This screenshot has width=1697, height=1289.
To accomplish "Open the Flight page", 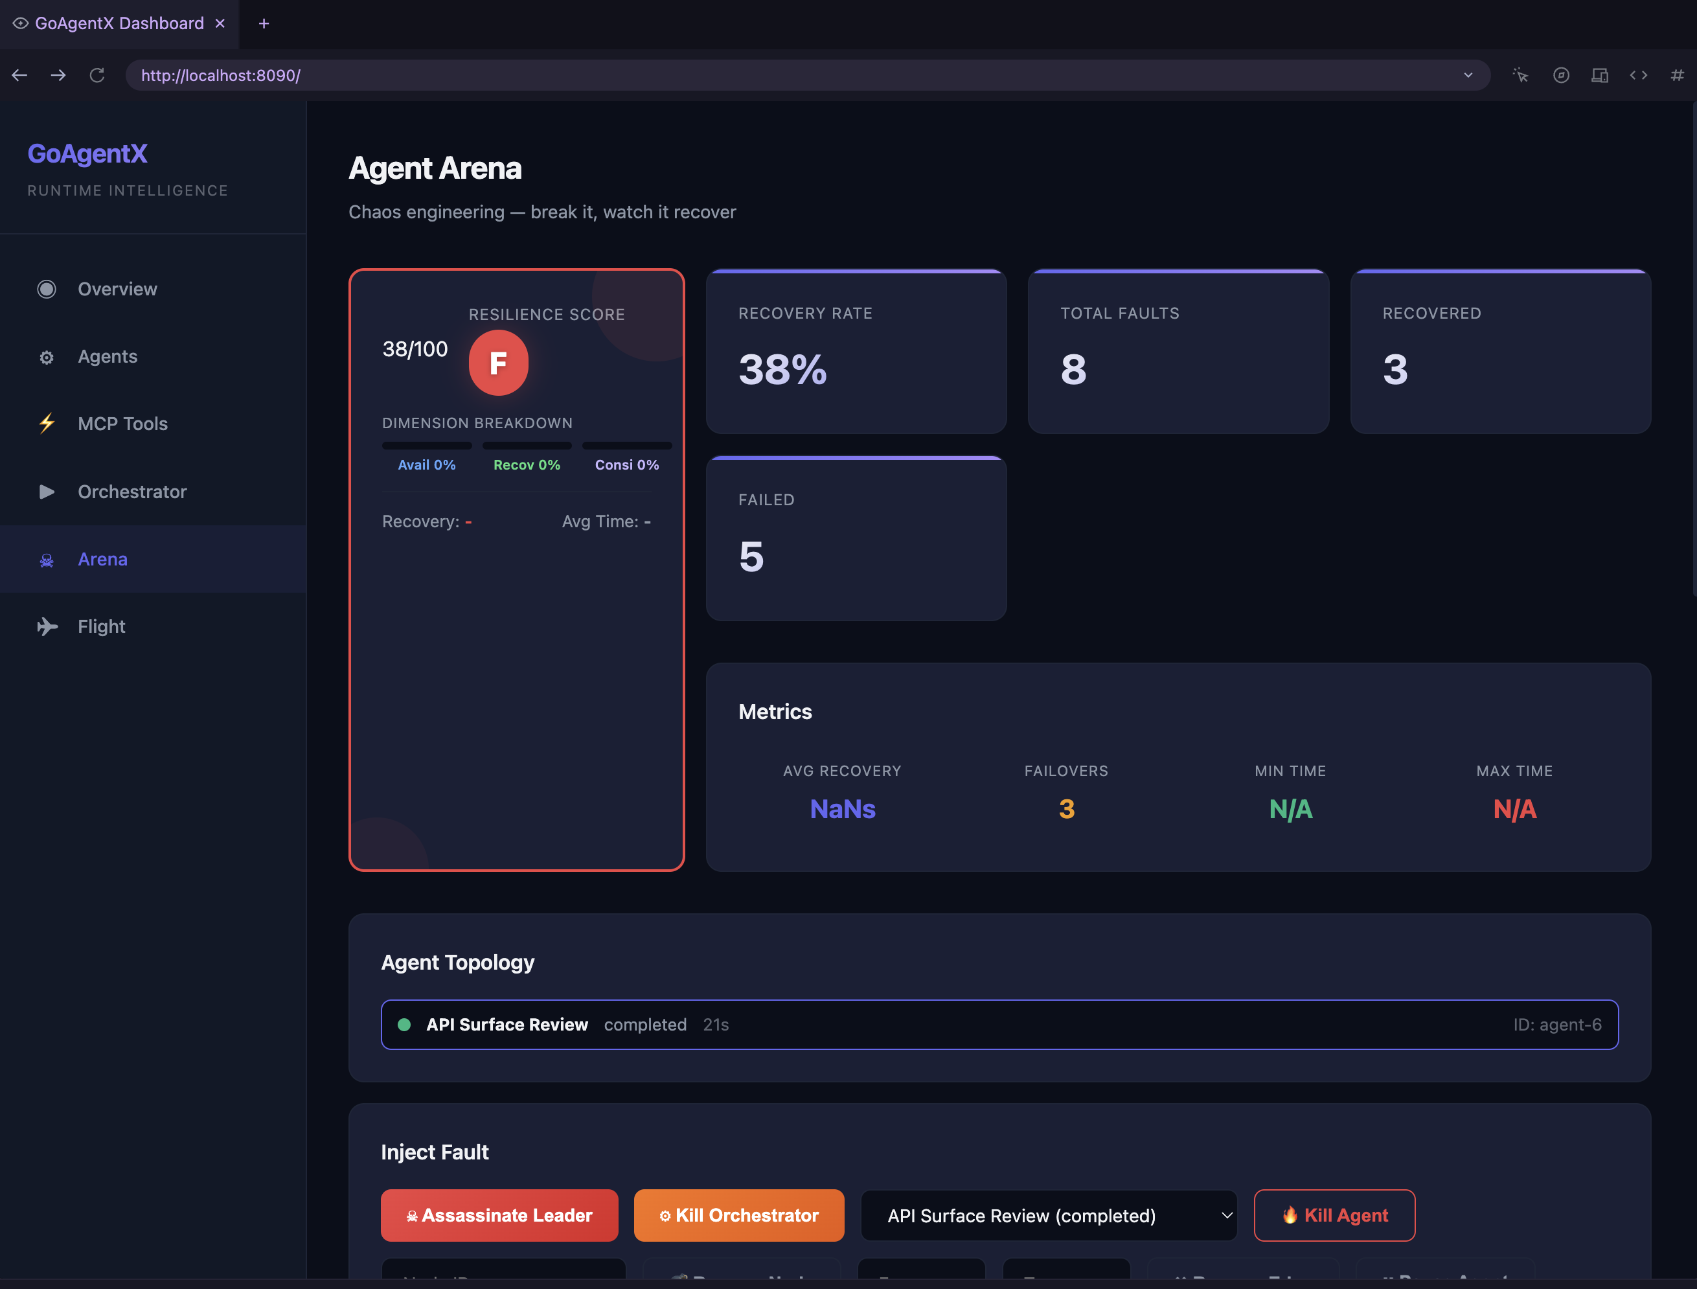I will tap(153, 627).
